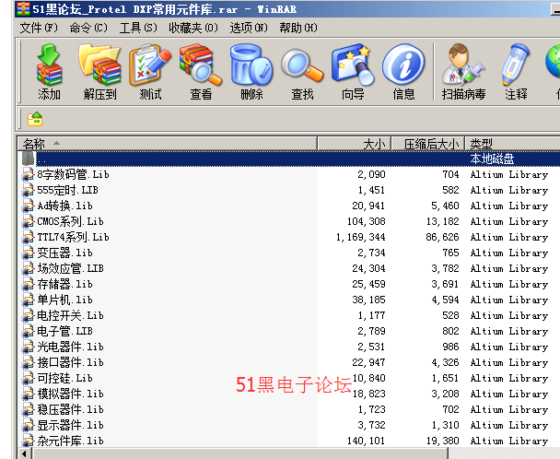Select file icon of 存储器.lib

pyautogui.click(x=29, y=284)
